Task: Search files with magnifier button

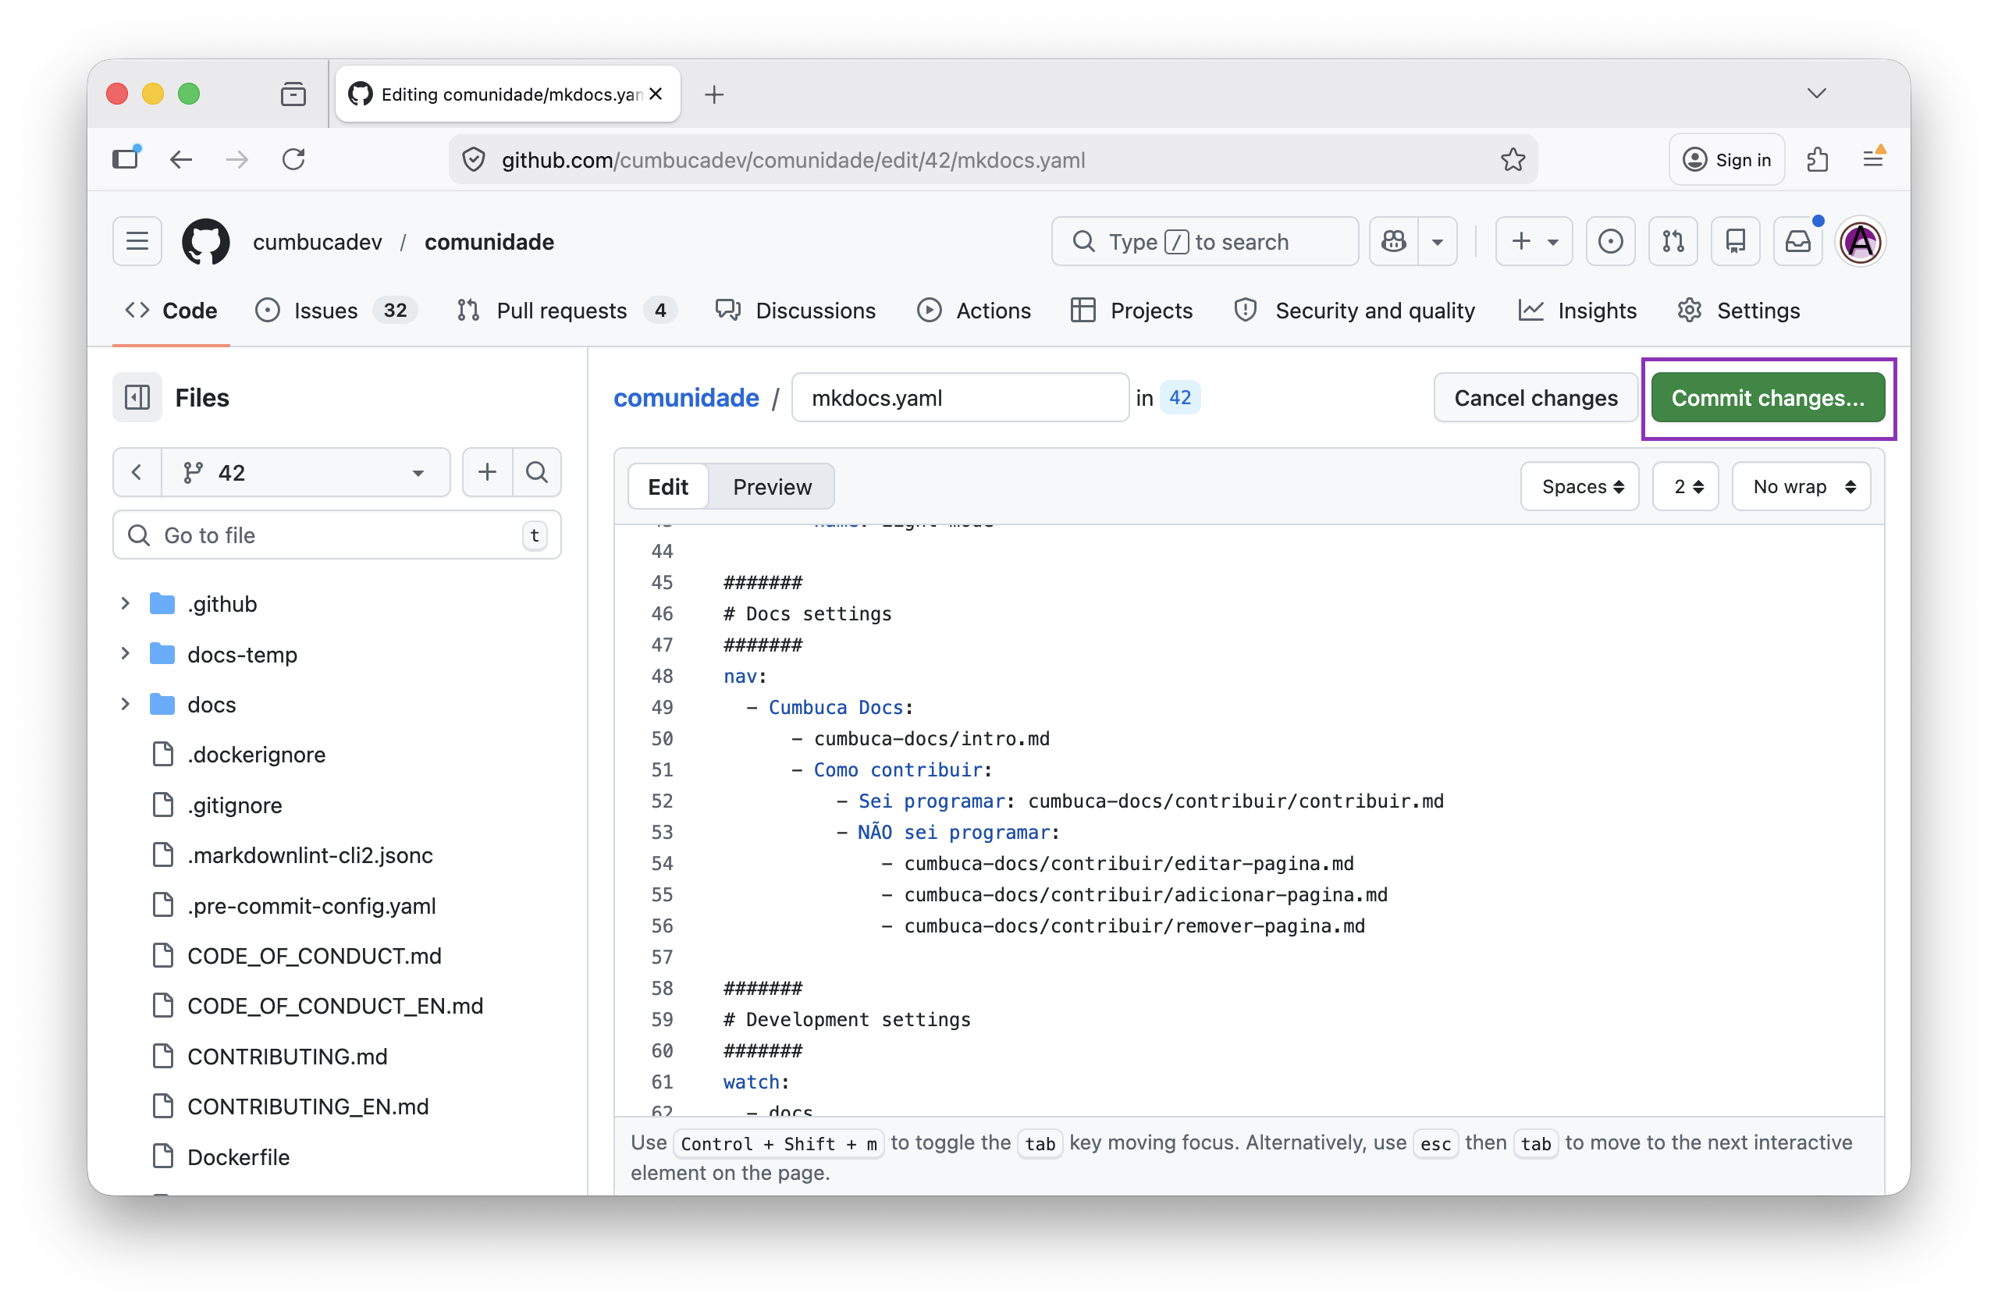Action: [x=536, y=473]
